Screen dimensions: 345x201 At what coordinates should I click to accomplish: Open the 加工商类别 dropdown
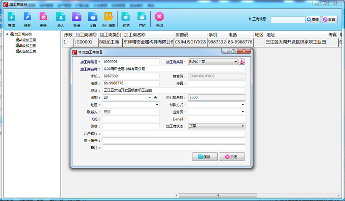pyautogui.click(x=236, y=62)
